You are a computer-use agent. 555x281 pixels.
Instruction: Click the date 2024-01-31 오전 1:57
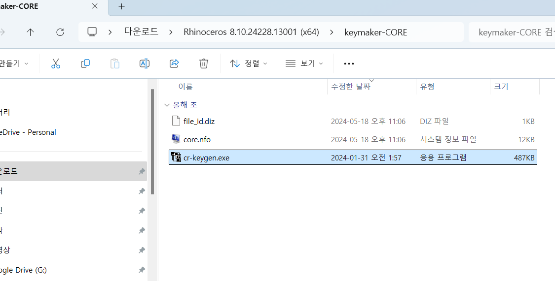coord(366,158)
